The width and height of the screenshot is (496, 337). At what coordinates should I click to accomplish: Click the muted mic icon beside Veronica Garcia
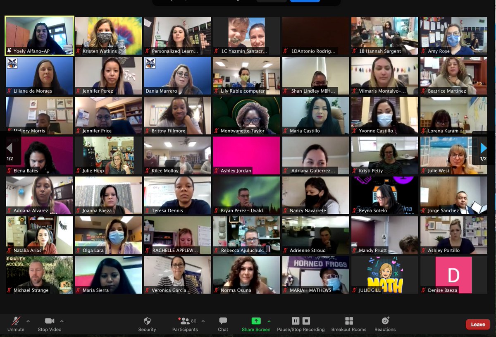[x=147, y=290]
